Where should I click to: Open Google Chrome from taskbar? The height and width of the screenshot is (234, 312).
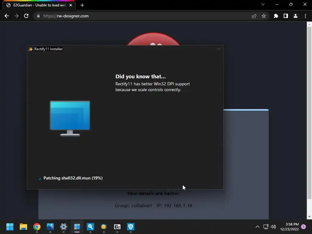click(x=37, y=227)
